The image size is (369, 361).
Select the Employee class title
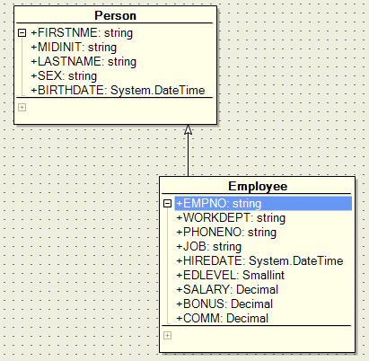pos(258,186)
